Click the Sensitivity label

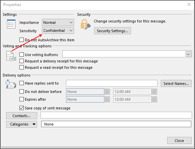tap(28, 31)
